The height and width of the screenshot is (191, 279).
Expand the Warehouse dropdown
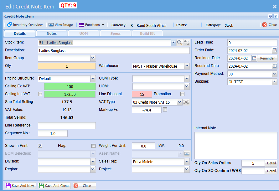point(187,66)
